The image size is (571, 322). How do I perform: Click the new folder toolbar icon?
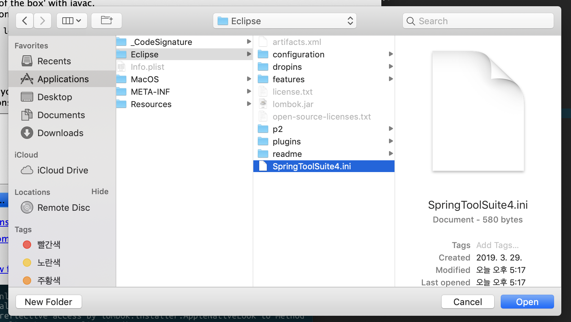pyautogui.click(x=107, y=21)
